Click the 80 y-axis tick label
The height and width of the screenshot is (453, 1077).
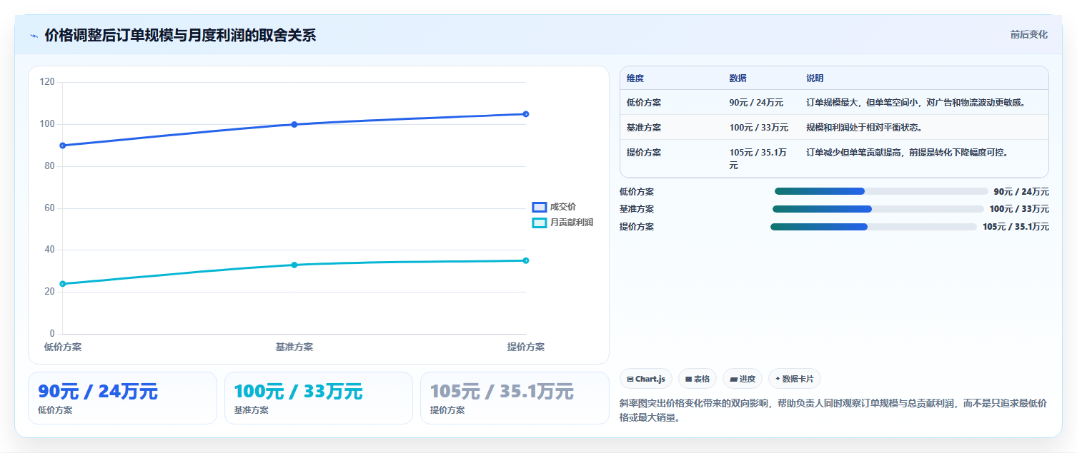49,166
